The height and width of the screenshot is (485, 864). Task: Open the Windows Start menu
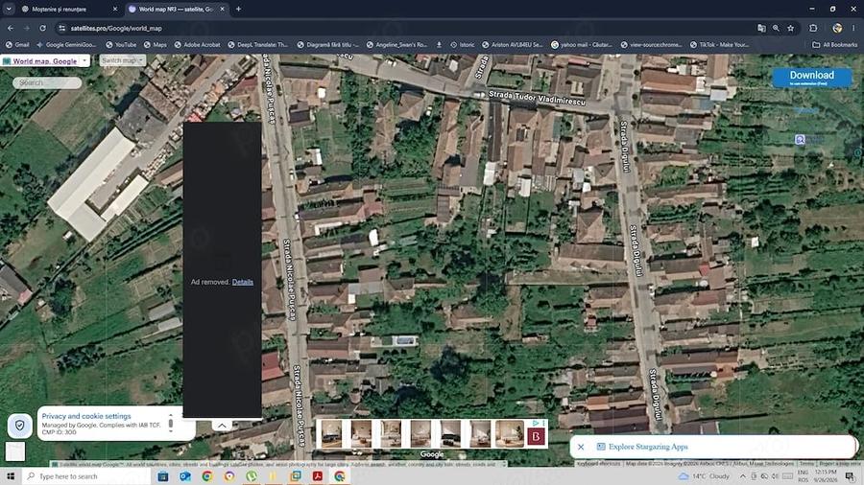click(x=11, y=476)
